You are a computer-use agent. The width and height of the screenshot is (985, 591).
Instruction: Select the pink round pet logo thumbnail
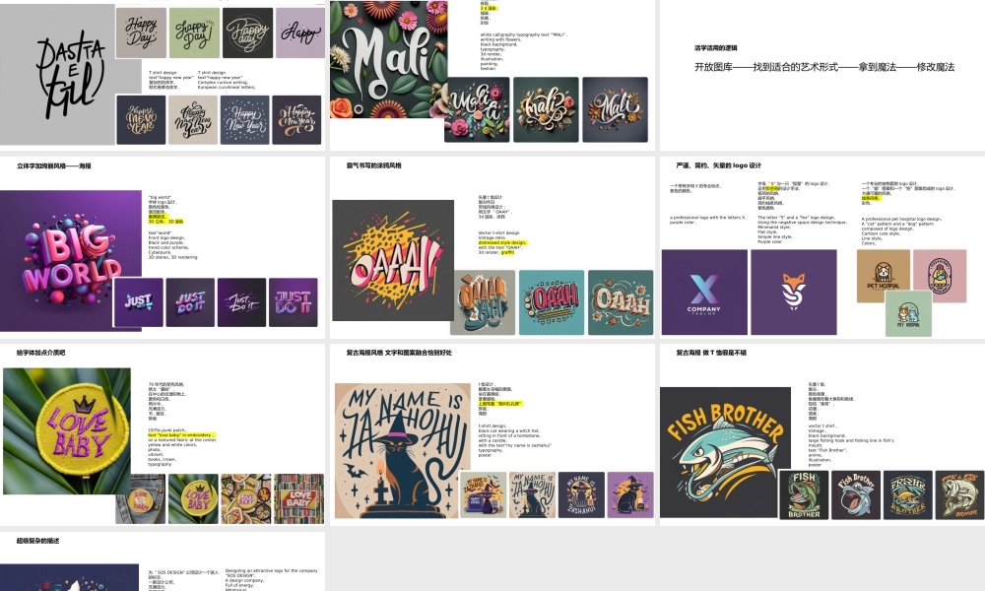[940, 276]
